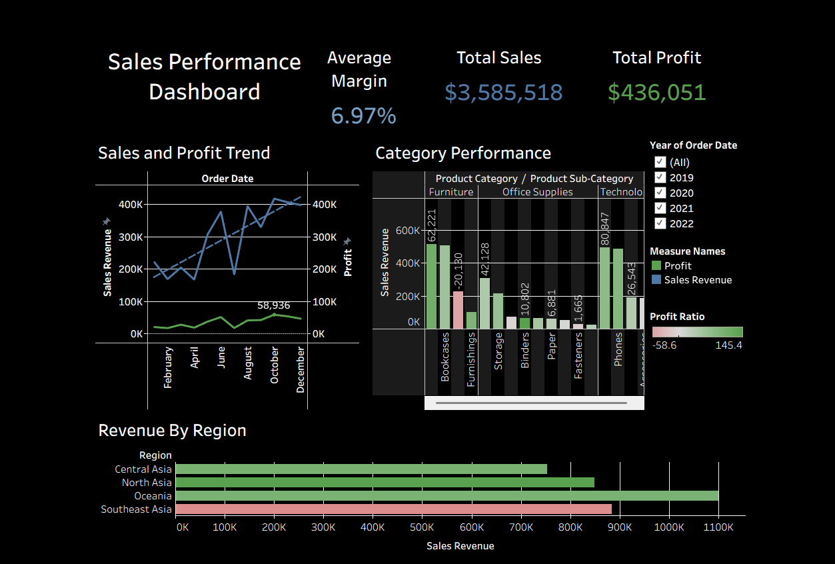Uncheck the 2019 year filter
This screenshot has width=835, height=564.
[x=660, y=177]
